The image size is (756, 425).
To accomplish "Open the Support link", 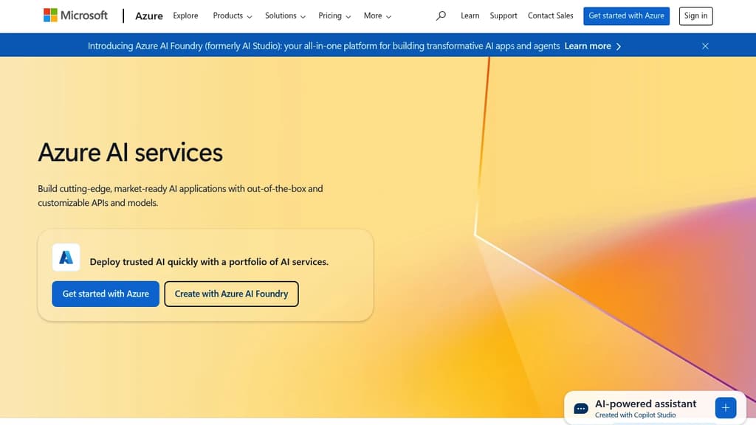I will click(504, 16).
